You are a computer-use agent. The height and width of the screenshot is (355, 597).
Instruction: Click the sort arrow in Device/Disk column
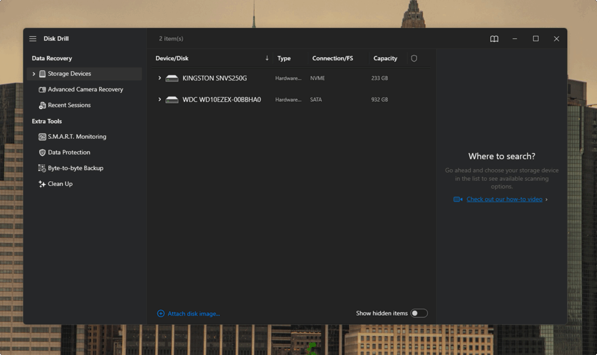(x=267, y=58)
